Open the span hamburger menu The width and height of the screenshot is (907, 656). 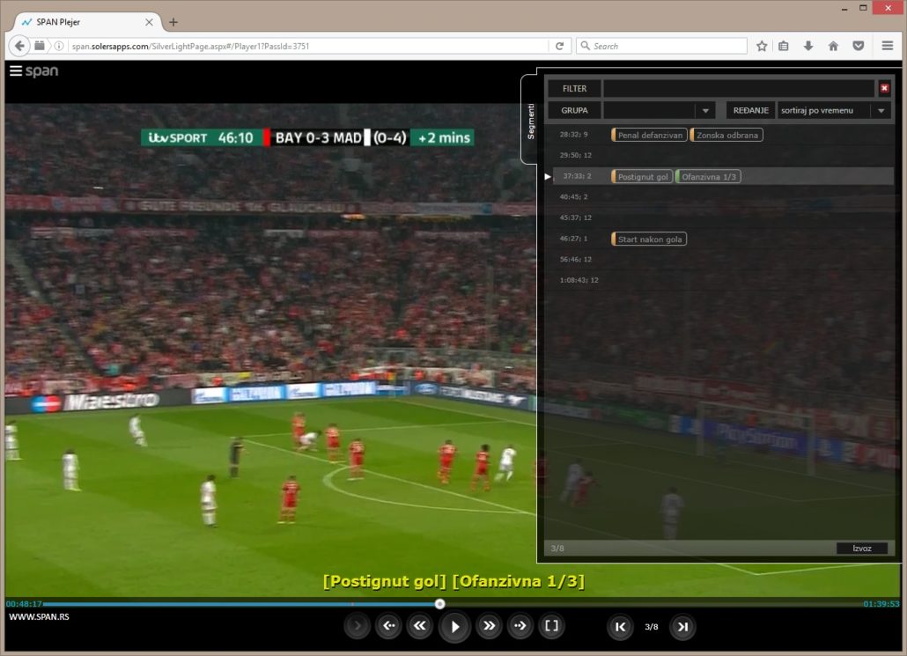point(16,70)
